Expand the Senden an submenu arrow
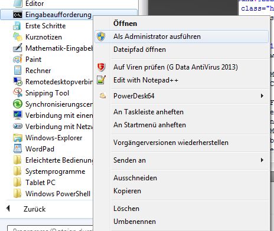274x231 pixels. (x=262, y=160)
